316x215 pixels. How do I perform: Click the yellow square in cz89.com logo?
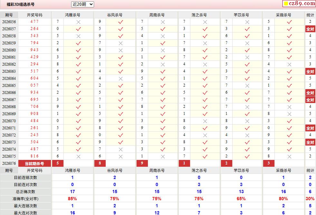tap(286, 4)
